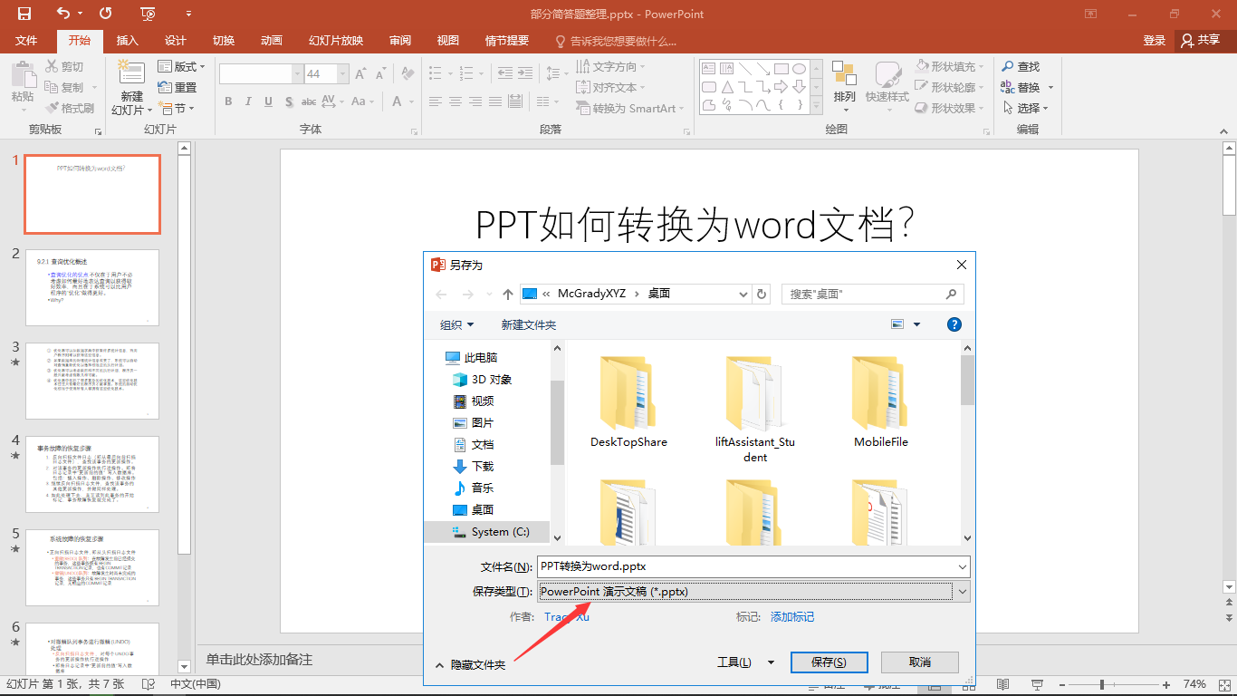
Task: Click the Save 保存(S) button
Action: [x=829, y=662]
